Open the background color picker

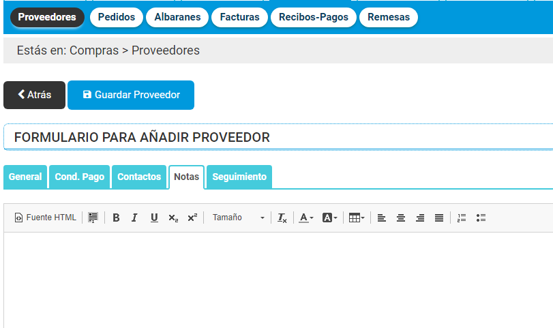point(330,218)
